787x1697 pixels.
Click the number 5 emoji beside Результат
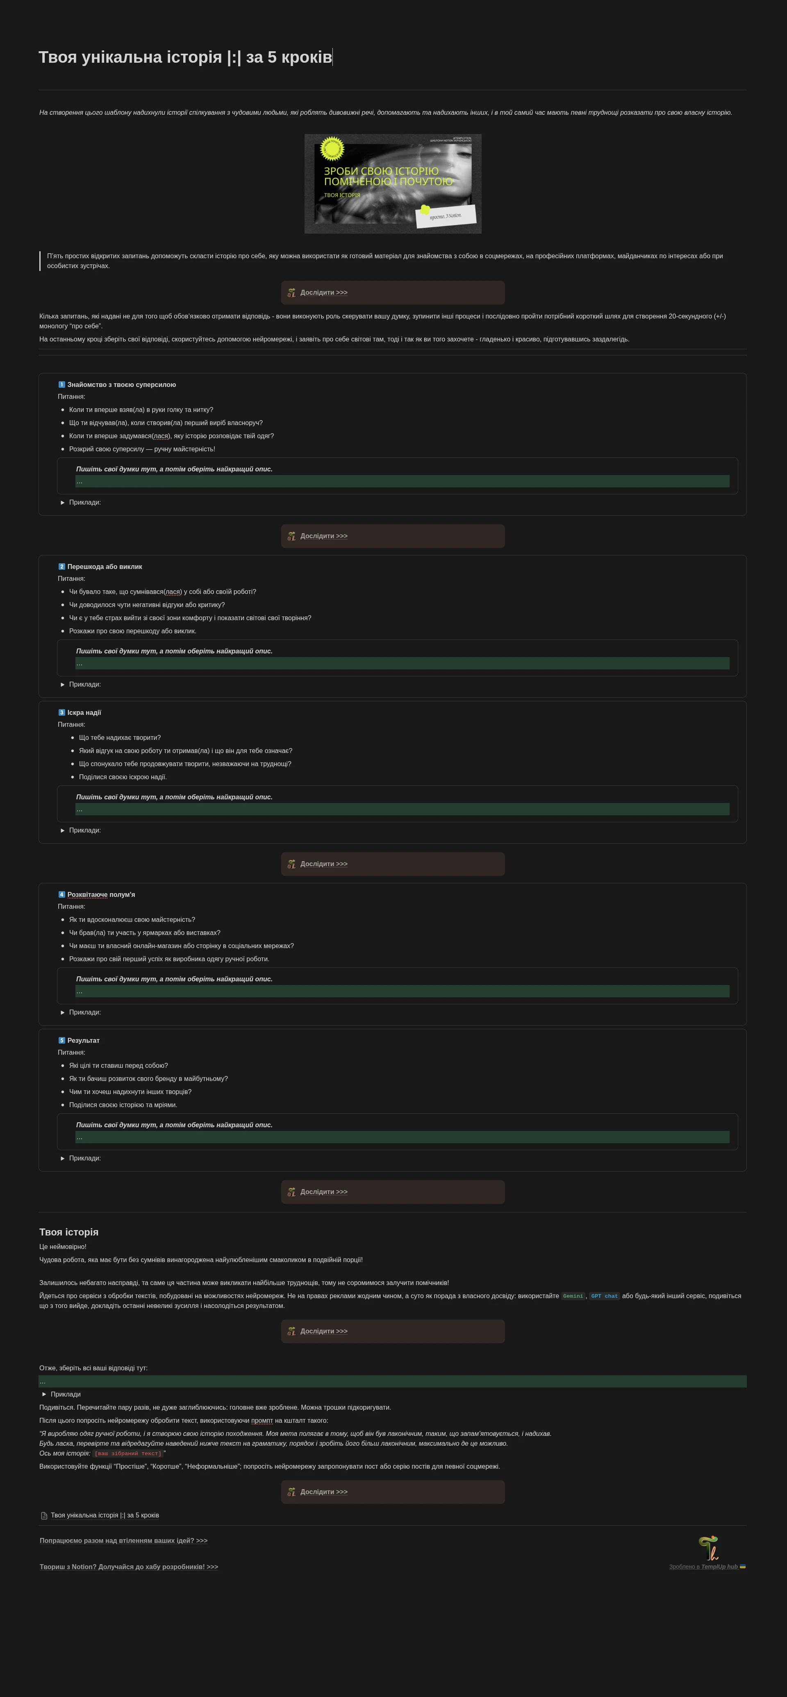coord(62,1040)
